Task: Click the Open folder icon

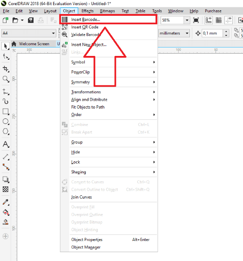Action: coord(15,21)
